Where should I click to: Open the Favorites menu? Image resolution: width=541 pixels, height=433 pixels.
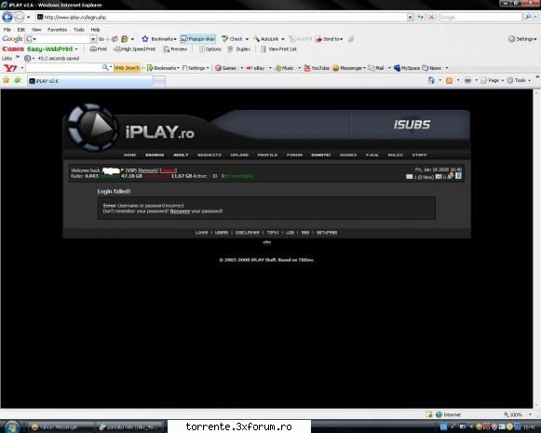click(x=58, y=30)
